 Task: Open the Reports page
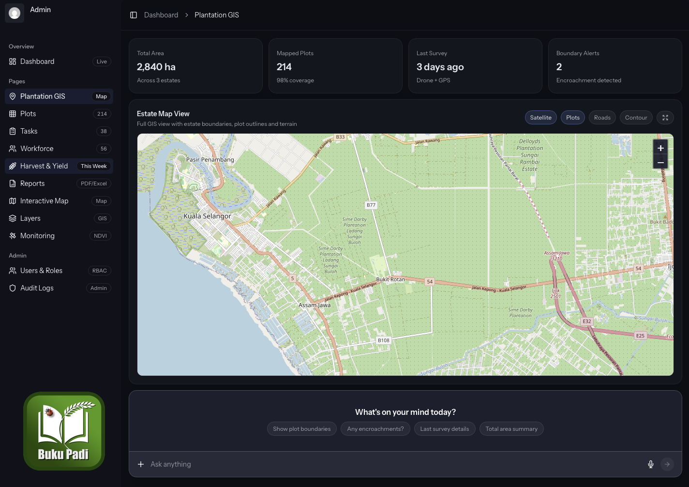59,183
